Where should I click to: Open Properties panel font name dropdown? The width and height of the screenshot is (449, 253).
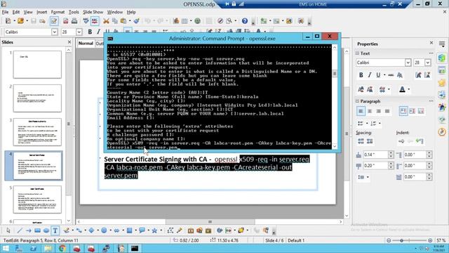pos(408,63)
